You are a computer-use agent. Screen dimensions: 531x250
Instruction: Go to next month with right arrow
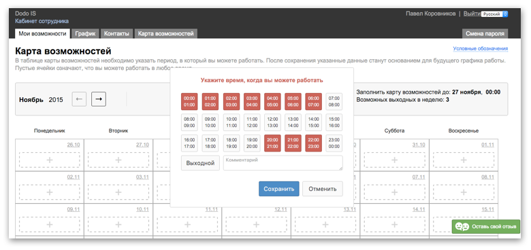[x=99, y=99]
